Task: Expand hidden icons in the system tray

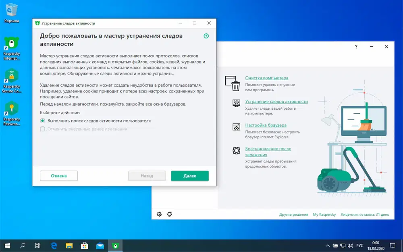Action: 328,245
